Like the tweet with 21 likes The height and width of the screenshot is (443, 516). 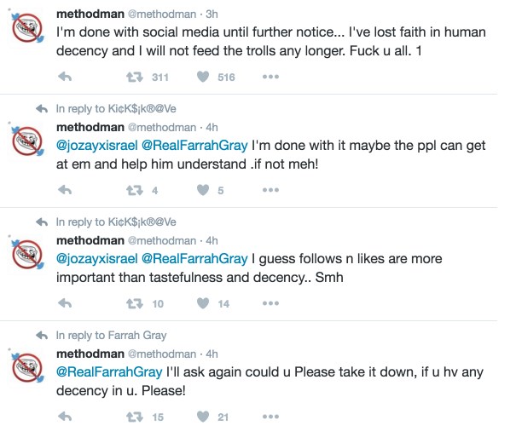point(203,417)
